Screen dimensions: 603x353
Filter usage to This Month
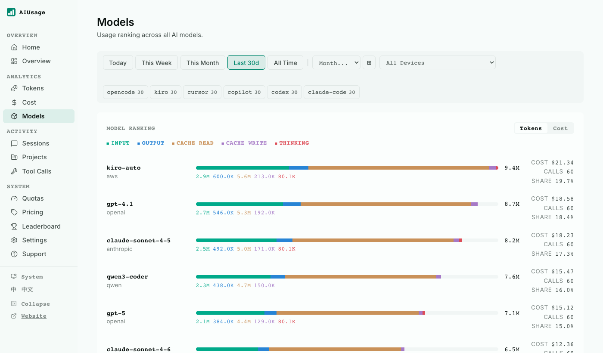click(x=203, y=62)
